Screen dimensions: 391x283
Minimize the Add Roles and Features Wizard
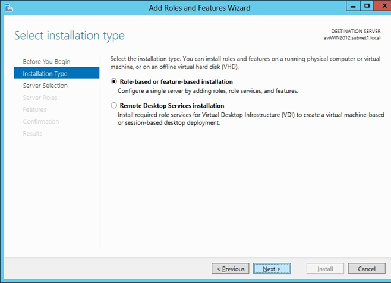tap(353, 7)
